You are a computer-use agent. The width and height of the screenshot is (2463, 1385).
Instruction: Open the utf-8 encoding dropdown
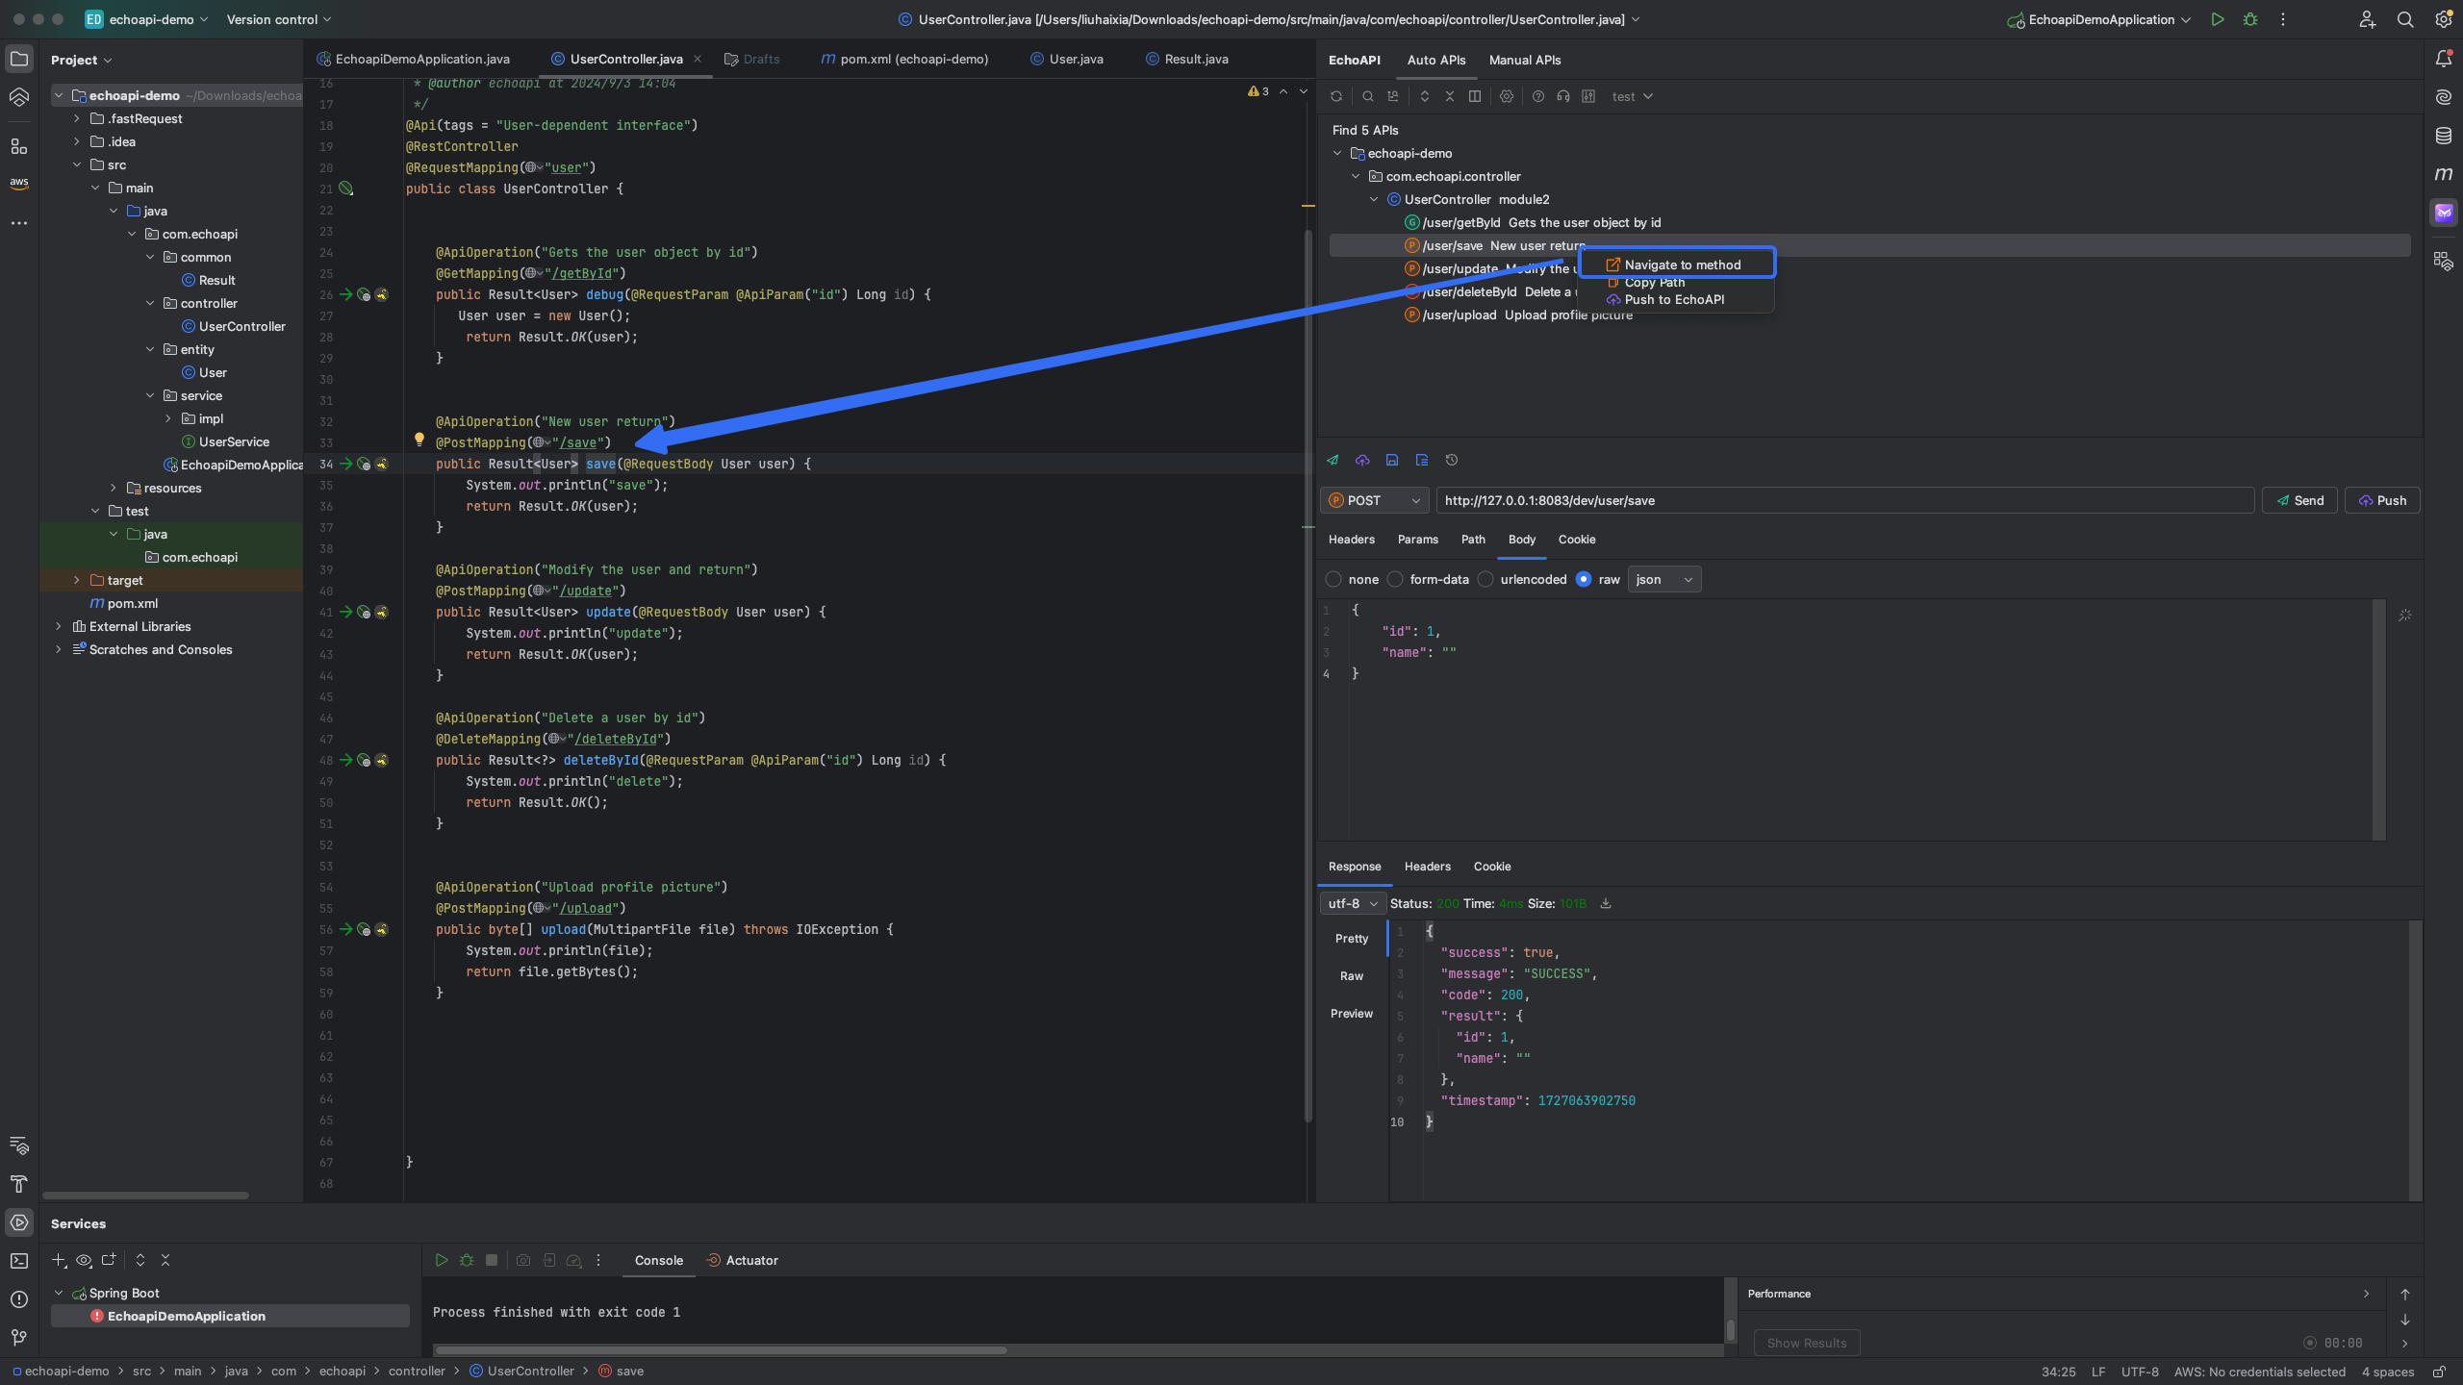click(1353, 903)
